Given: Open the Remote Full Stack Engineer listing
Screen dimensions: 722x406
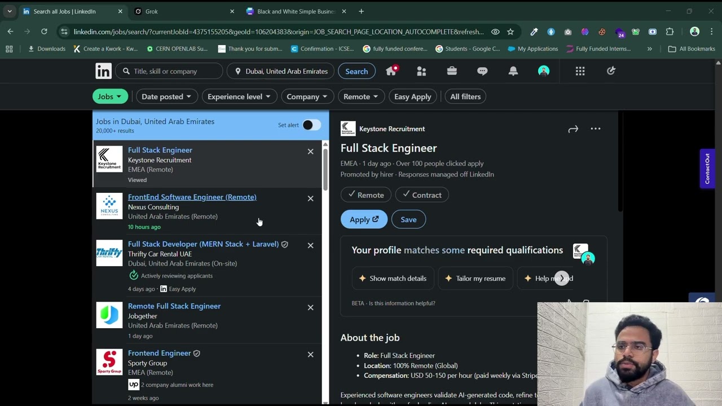Looking at the screenshot, I should click(x=174, y=306).
